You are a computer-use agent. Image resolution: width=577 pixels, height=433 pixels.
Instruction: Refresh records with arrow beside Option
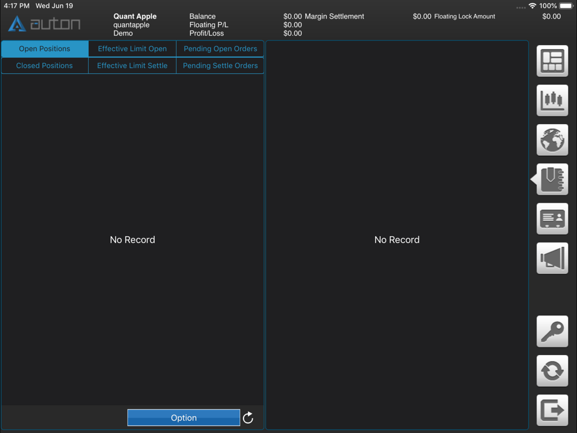point(248,417)
